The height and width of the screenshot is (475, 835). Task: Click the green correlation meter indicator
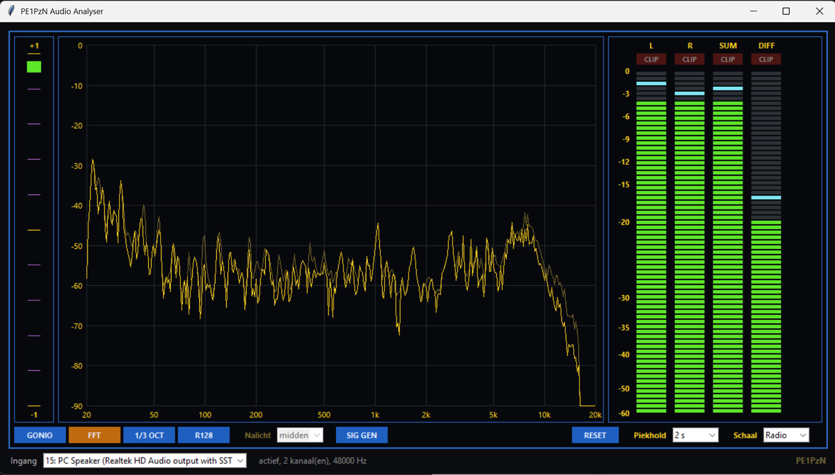click(34, 67)
